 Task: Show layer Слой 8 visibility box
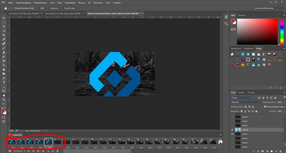(232, 117)
